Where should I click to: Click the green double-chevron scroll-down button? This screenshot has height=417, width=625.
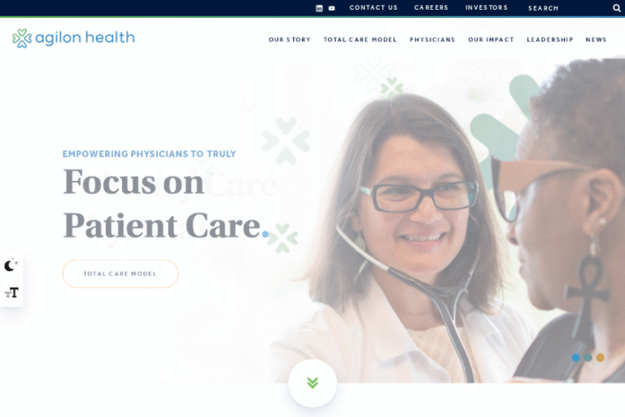pos(312,383)
